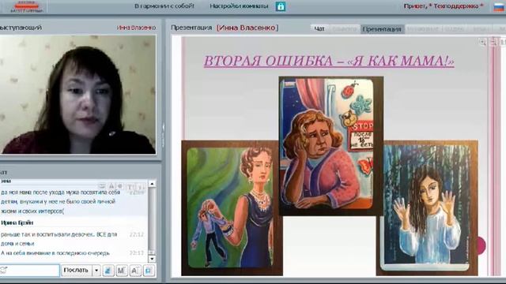Open the dropdown arrow next to Послать

tap(96, 271)
